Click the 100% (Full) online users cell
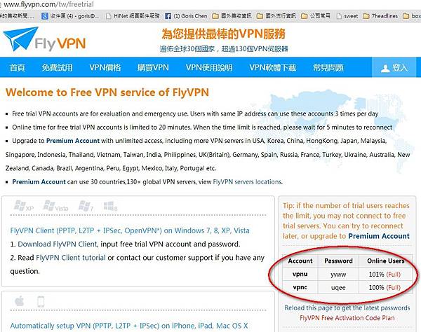421x332 pixels. point(385,287)
